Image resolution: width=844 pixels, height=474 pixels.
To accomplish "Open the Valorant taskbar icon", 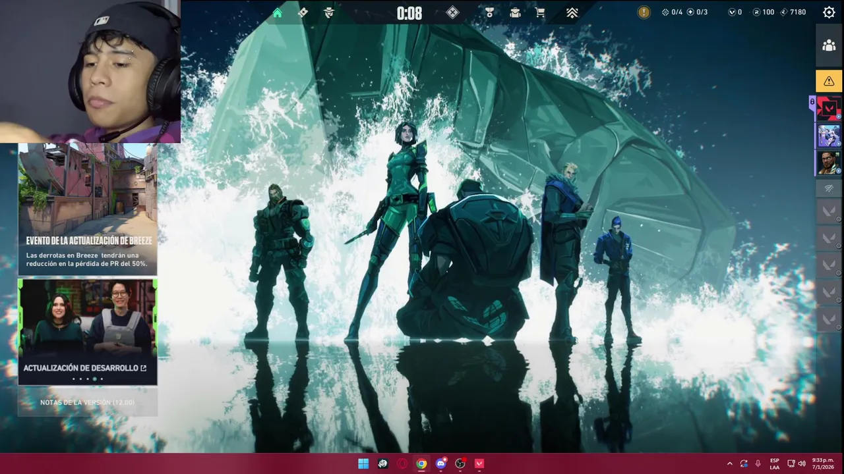I will point(479,463).
